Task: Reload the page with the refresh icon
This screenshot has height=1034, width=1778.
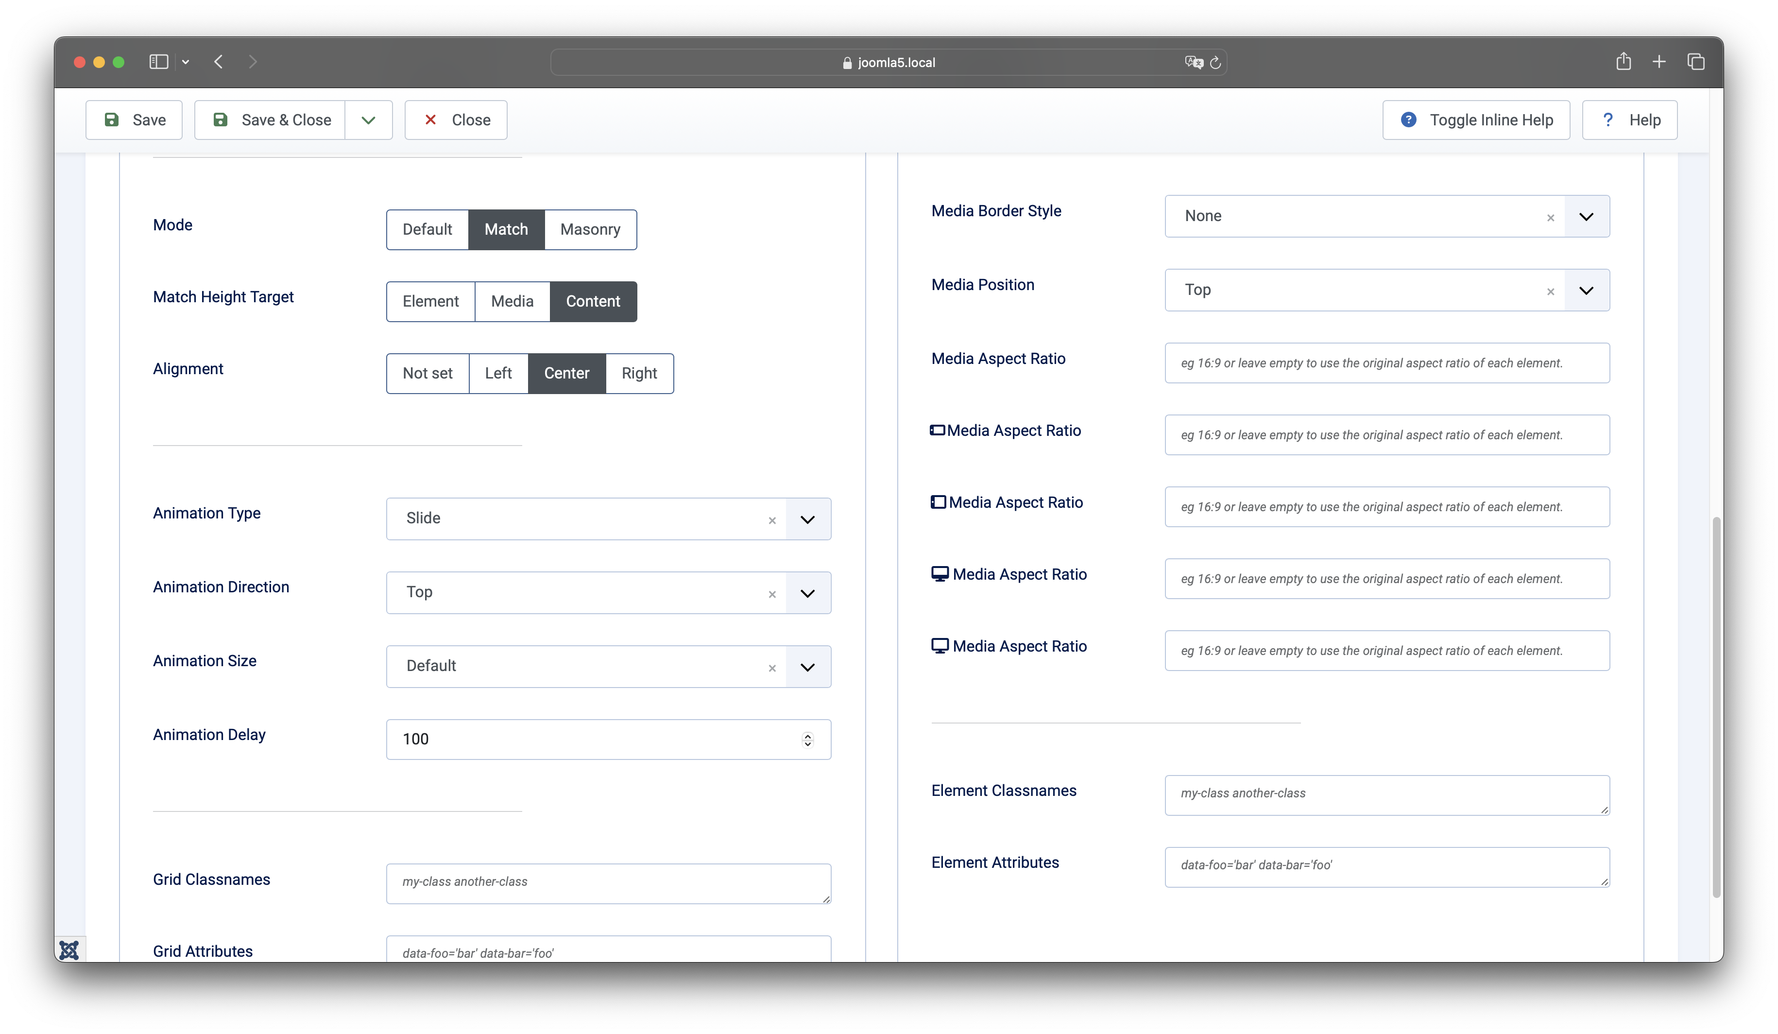Action: (1215, 62)
